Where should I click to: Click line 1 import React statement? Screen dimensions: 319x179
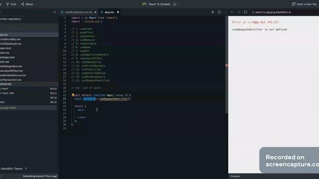[94, 18]
